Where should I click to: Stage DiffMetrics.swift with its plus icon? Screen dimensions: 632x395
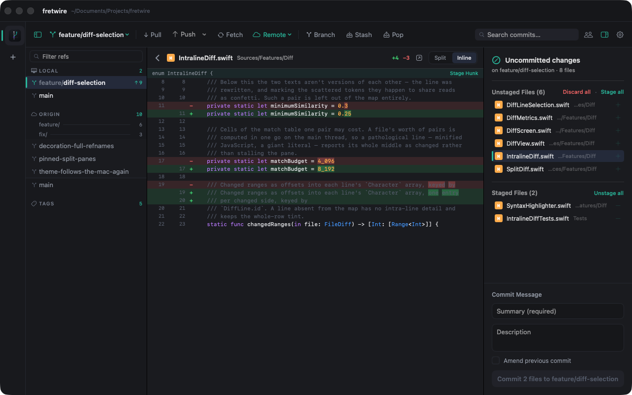[x=618, y=118]
